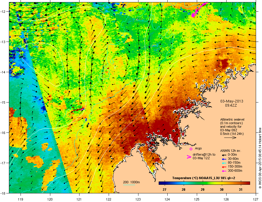Select the black 0-30m arrow in legend
Viewport: 262px width, 202px height.
coord(224,155)
